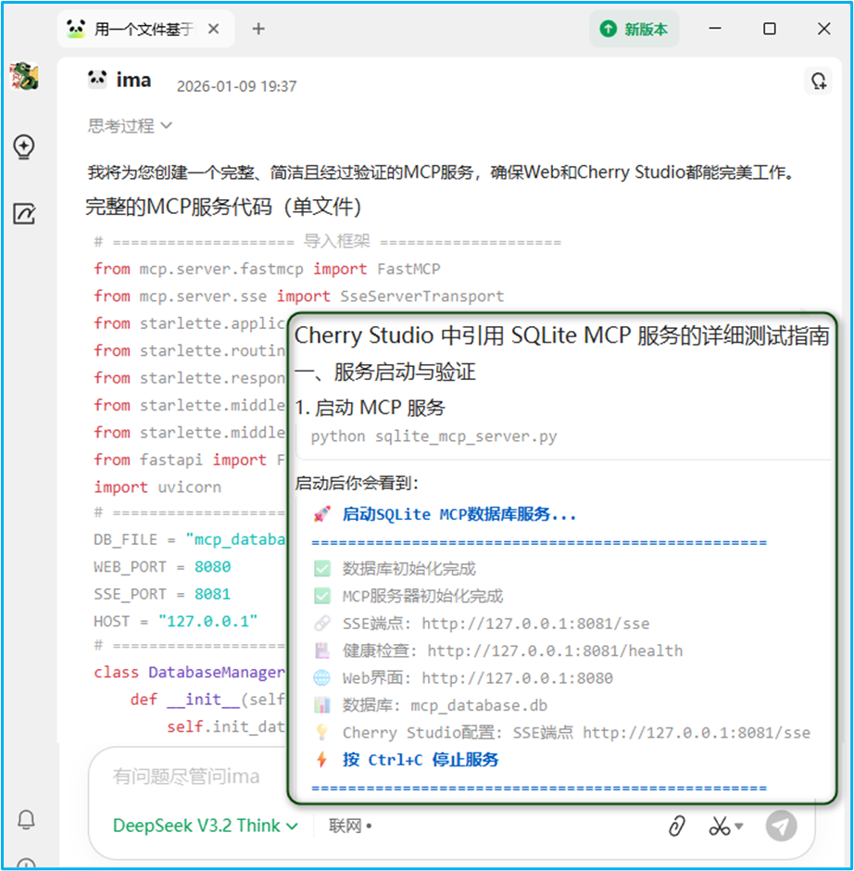Screen dimensions: 854x871
Task: Click the user avatar in the sidebar
Action: 24,76
